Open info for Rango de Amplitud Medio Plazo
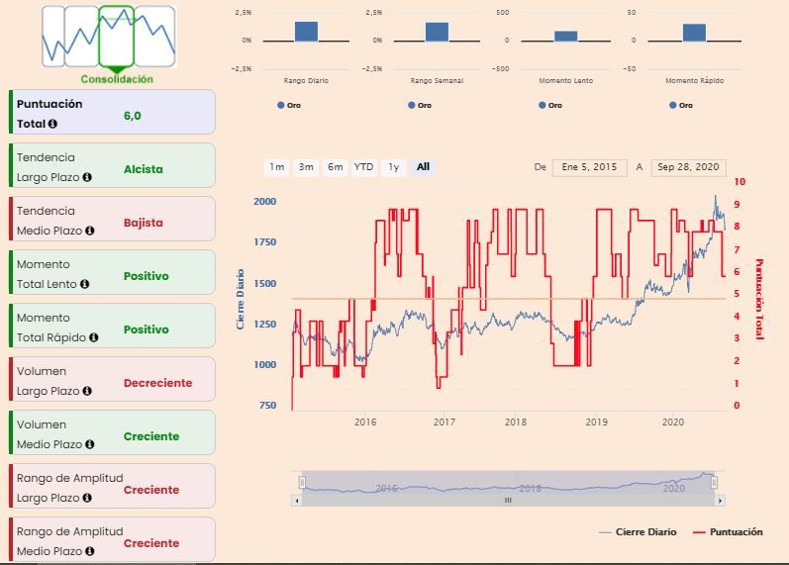This screenshot has height=565, width=789. 89,551
